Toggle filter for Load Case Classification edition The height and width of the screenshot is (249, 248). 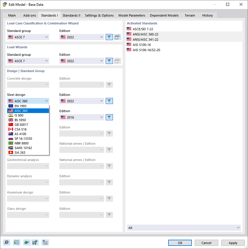109,37
